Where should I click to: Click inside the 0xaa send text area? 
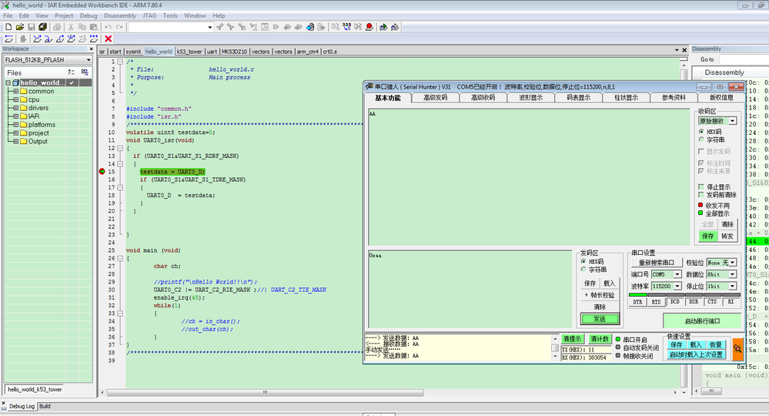click(x=470, y=289)
